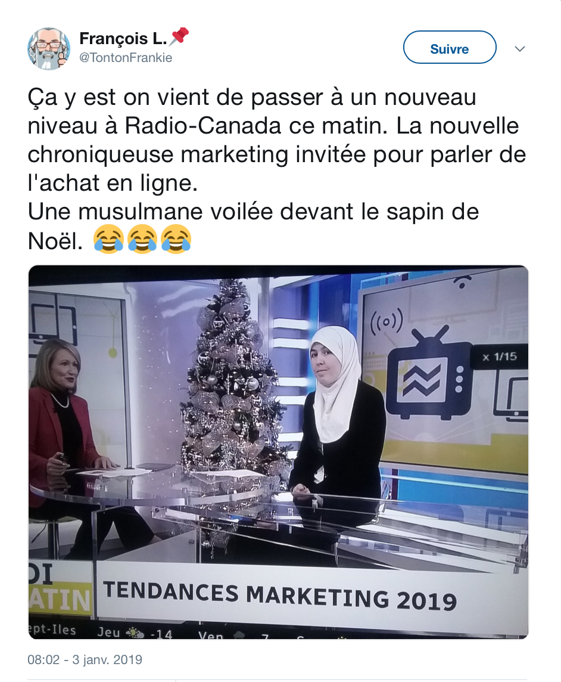Click the weather ticker showing Jeu -14
Screen dimensions: 561x682
135,633
